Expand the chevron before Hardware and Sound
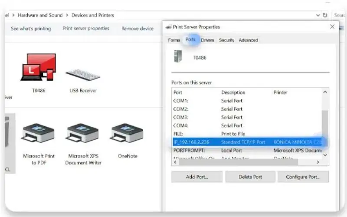 click(13, 15)
